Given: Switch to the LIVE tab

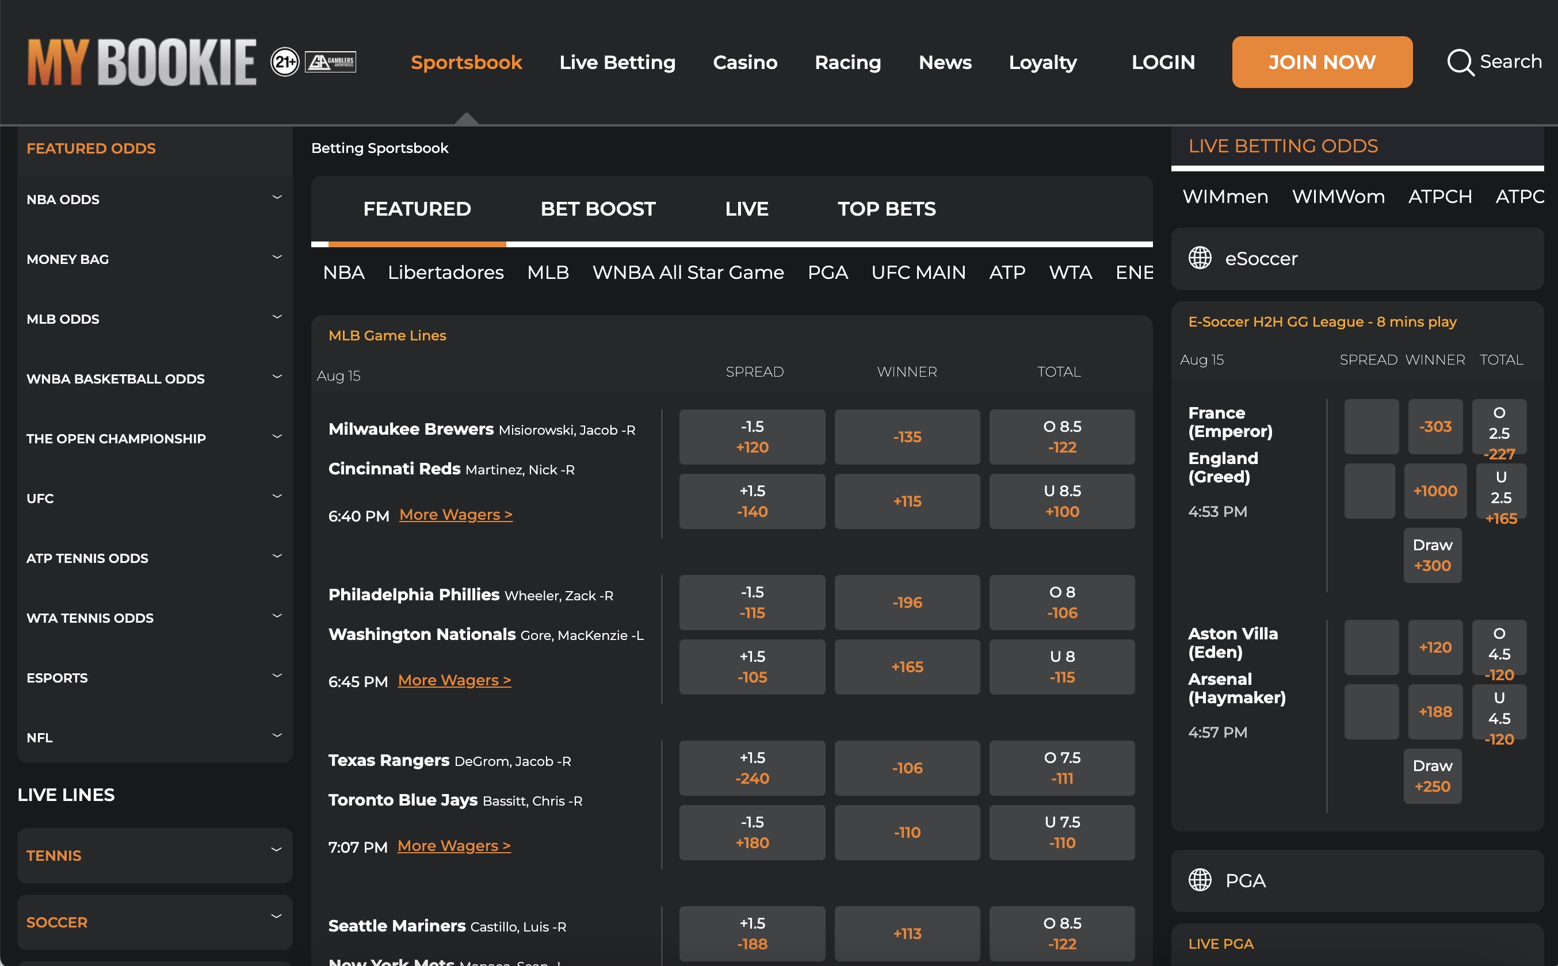Looking at the screenshot, I should coord(746,209).
